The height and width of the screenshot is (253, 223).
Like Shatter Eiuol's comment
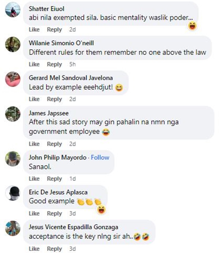(34, 30)
